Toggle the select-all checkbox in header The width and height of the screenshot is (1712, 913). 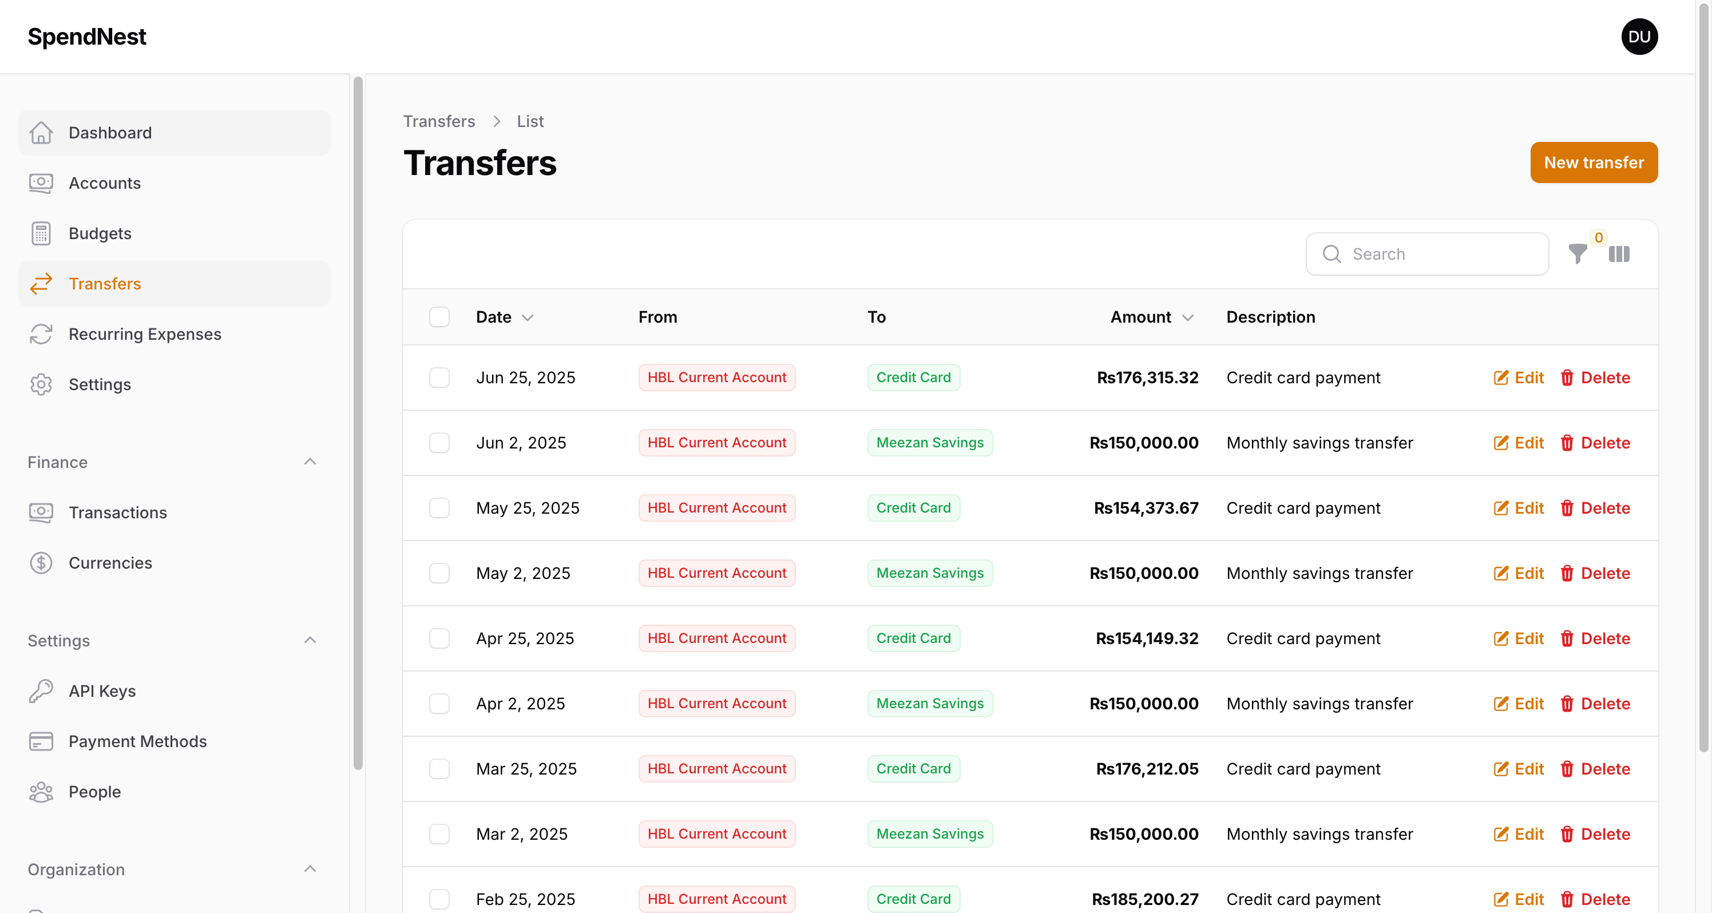(x=439, y=317)
